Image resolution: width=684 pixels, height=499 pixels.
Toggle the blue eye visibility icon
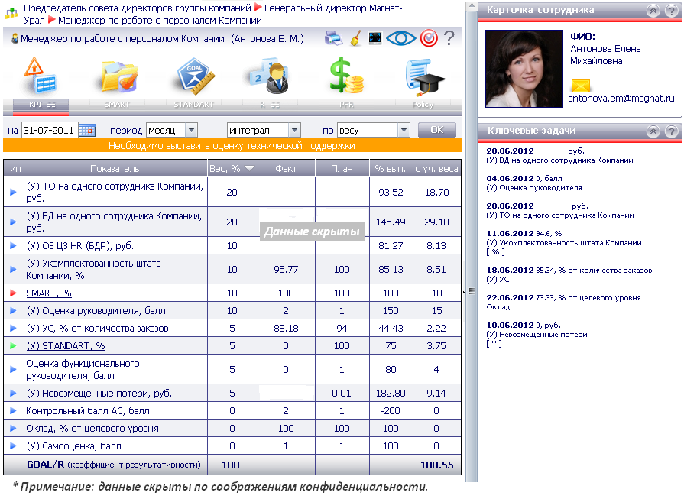tap(401, 38)
